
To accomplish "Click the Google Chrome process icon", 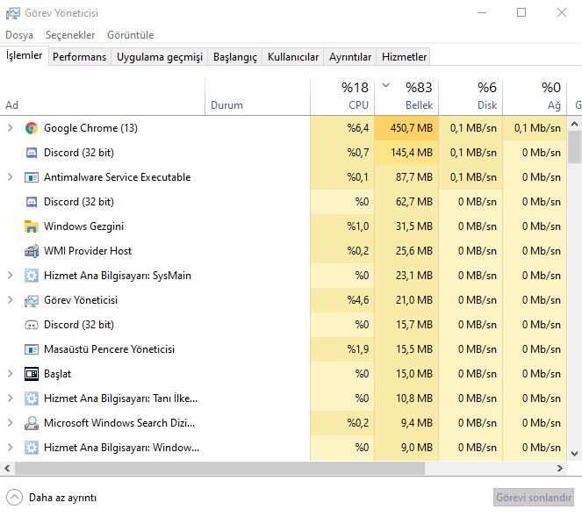I will 32,128.
